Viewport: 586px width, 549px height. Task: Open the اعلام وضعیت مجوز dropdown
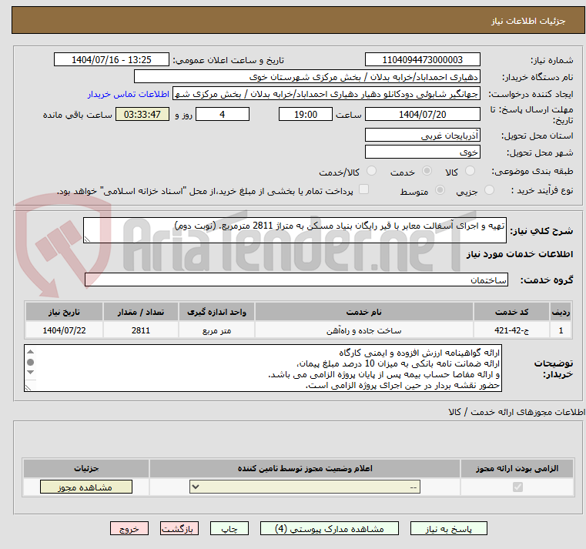pos(305,487)
